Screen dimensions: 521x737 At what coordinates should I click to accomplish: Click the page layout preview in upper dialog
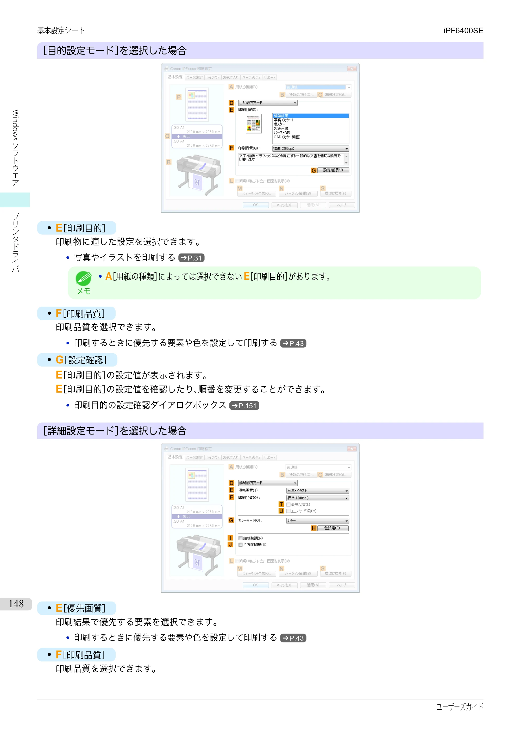(x=197, y=104)
